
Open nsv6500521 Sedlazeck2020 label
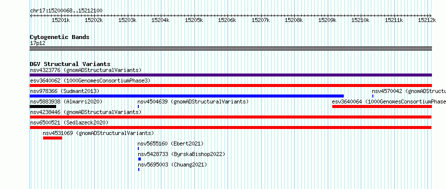pyautogui.click(x=69, y=122)
